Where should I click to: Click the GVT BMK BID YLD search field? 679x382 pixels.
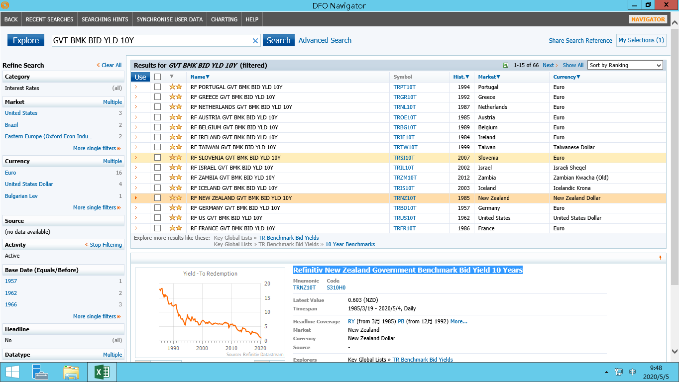[x=149, y=41]
